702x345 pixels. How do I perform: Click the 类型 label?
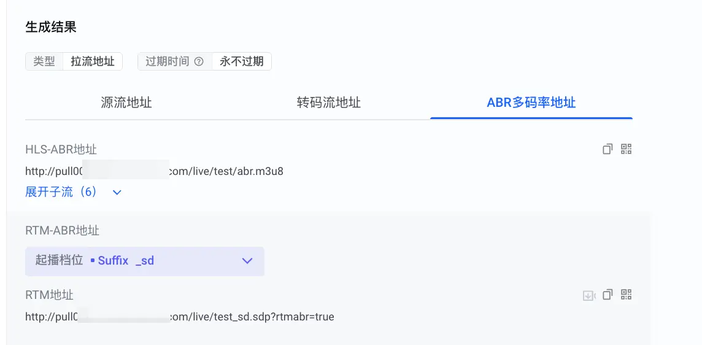coord(44,61)
